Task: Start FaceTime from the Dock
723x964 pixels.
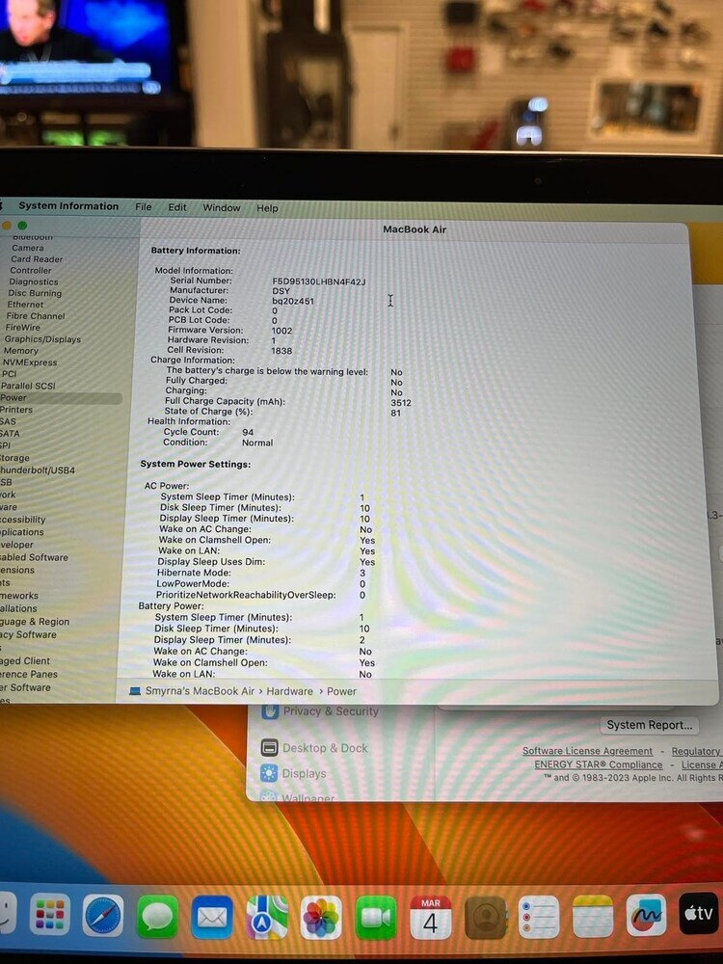Action: (x=376, y=918)
